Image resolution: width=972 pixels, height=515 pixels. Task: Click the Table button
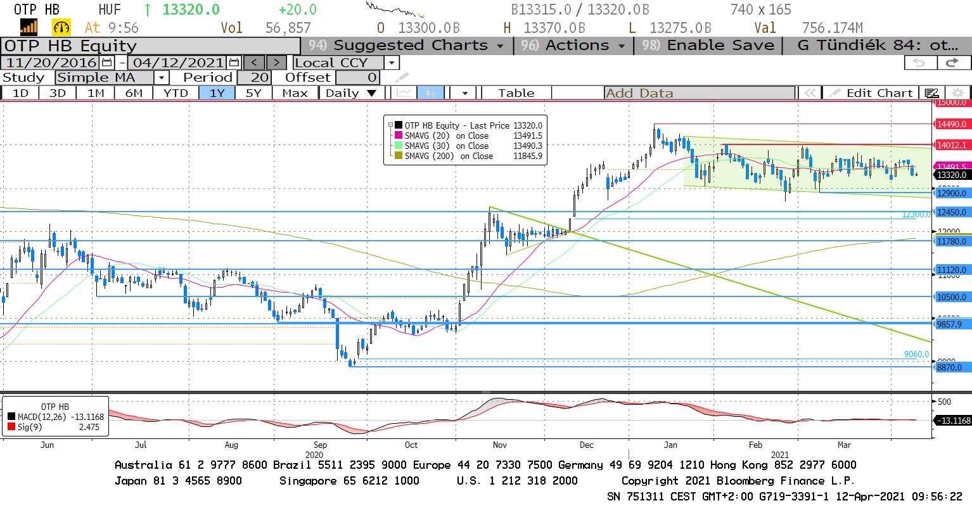516,93
